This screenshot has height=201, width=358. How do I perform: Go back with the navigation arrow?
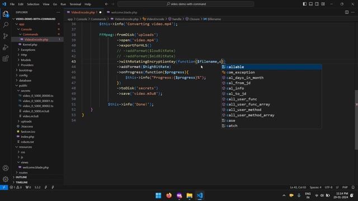tap(107, 4)
